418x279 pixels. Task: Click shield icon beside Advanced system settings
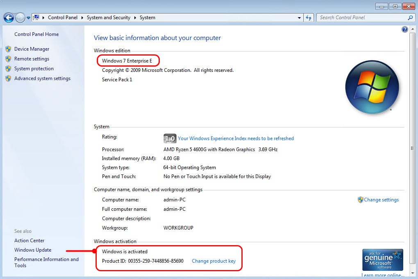(8, 78)
